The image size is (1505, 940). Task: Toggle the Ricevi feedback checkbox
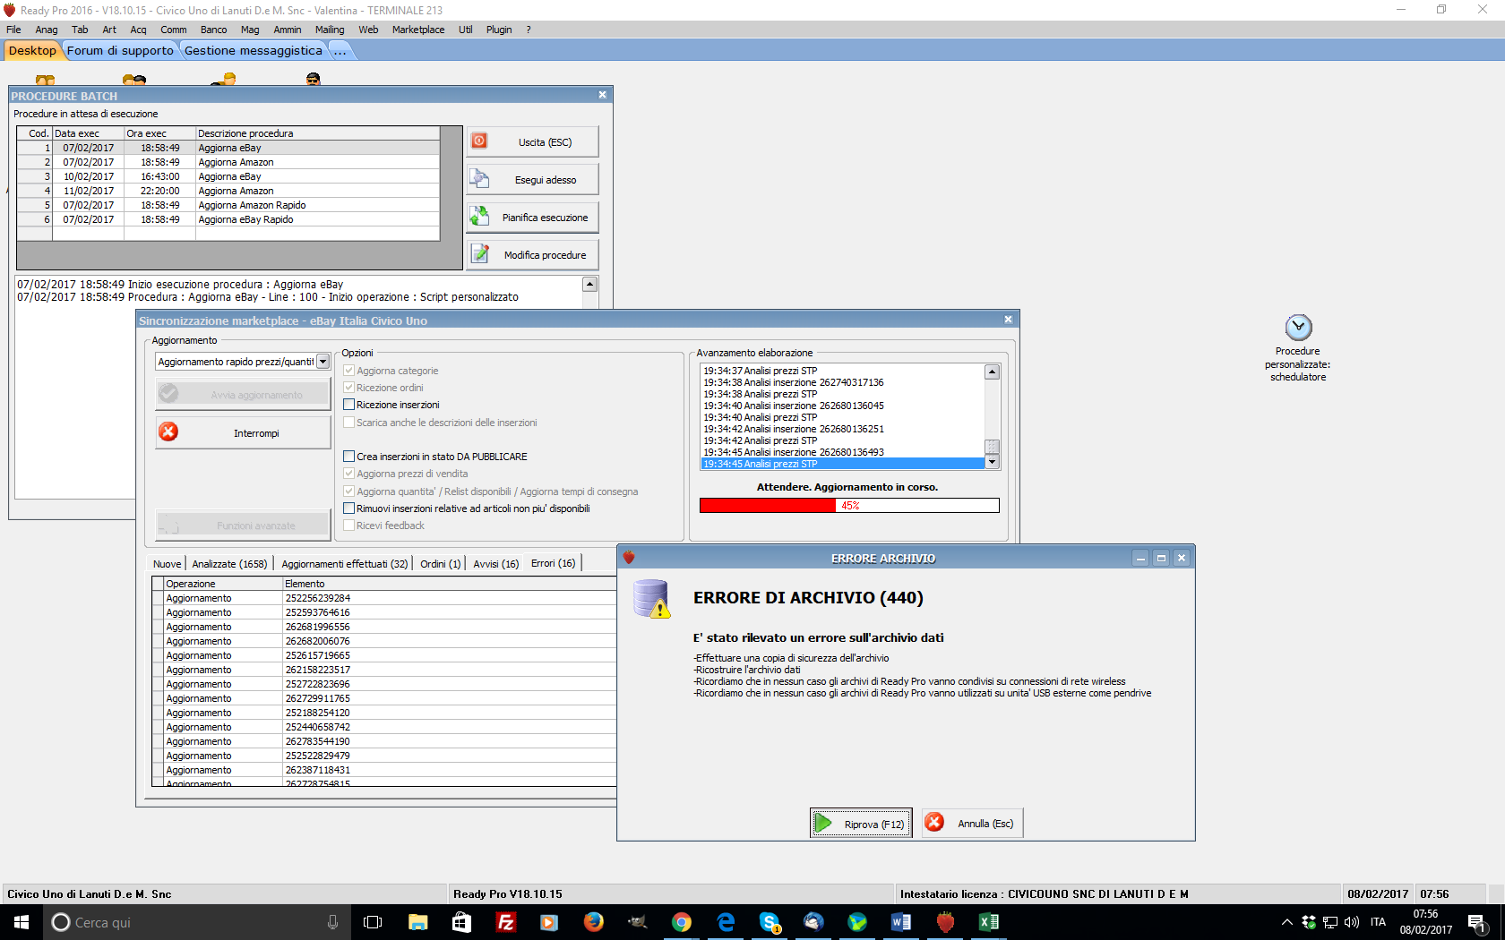coord(349,526)
